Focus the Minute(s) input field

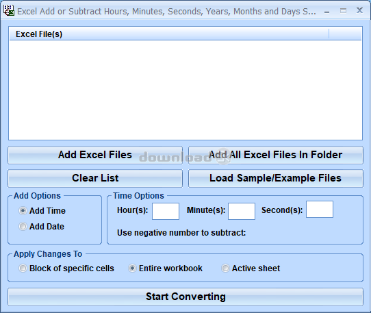pos(242,211)
